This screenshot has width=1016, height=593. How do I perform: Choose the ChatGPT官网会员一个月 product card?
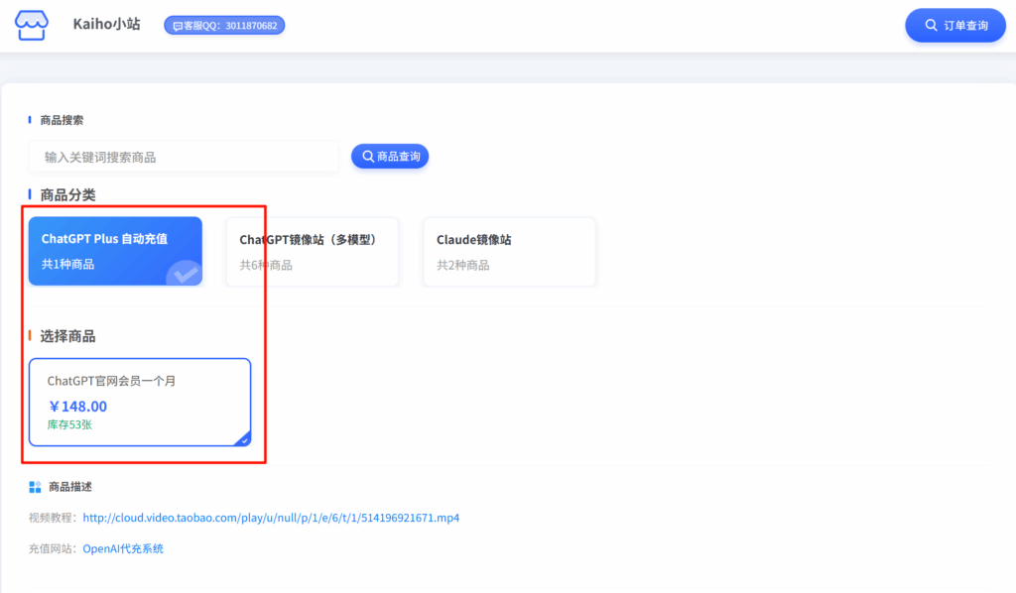tap(140, 402)
